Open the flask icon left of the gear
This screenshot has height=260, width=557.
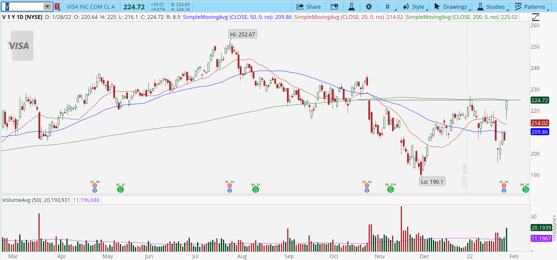[x=352, y=7]
